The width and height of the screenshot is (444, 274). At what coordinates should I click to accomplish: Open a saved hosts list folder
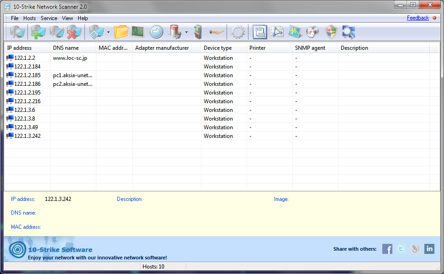pyautogui.click(x=122, y=32)
